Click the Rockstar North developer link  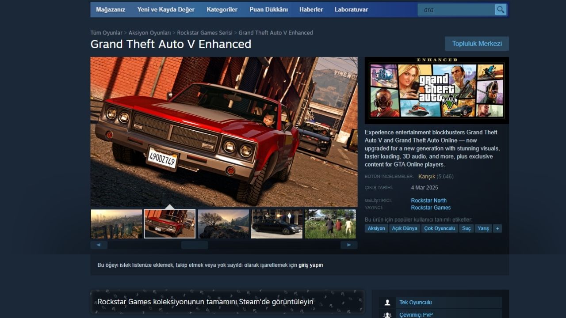tap(429, 201)
